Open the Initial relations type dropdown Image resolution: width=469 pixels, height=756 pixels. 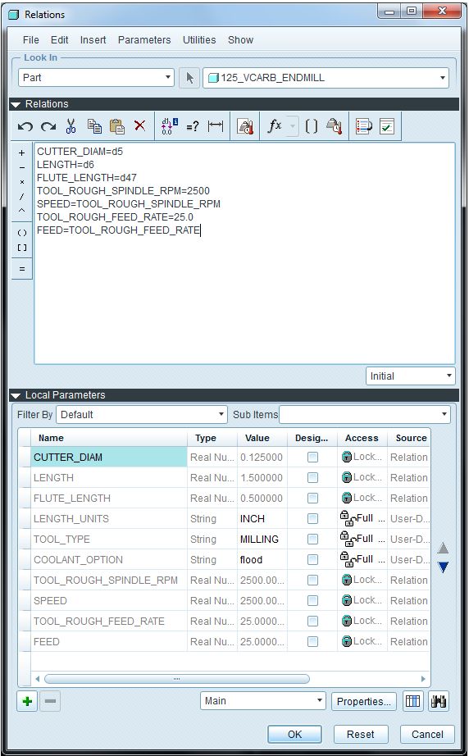click(x=410, y=376)
